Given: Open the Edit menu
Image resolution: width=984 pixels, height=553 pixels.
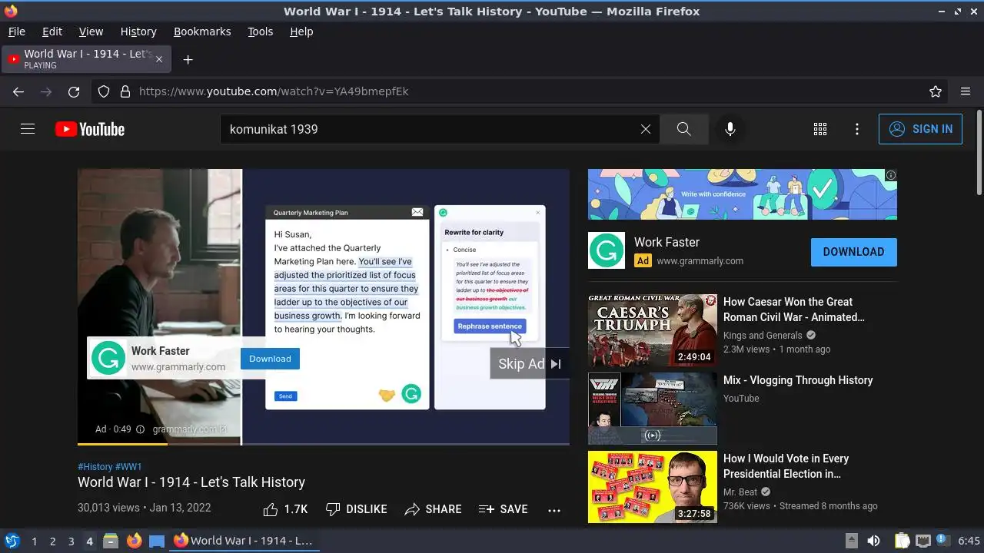Looking at the screenshot, I should 52,31.
